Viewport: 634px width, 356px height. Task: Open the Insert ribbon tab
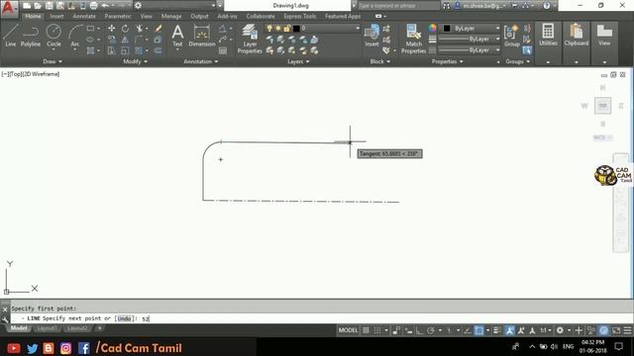pyautogui.click(x=56, y=16)
